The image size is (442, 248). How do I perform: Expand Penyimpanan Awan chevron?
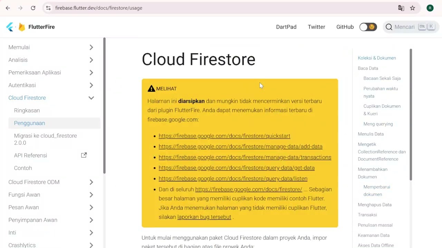click(x=91, y=220)
